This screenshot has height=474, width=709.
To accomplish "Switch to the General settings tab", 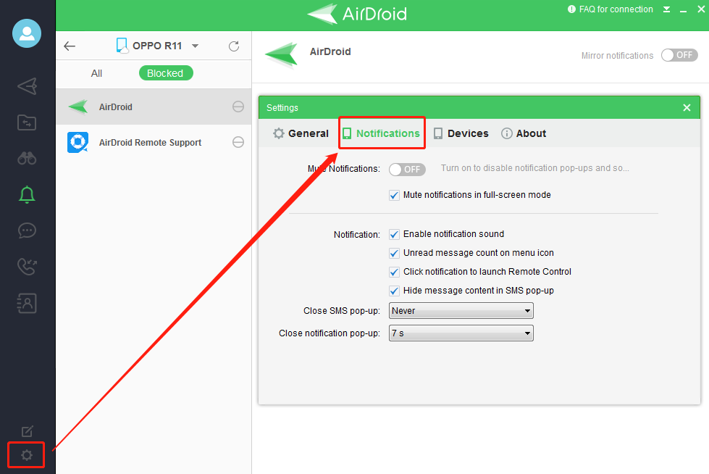I will [x=301, y=133].
